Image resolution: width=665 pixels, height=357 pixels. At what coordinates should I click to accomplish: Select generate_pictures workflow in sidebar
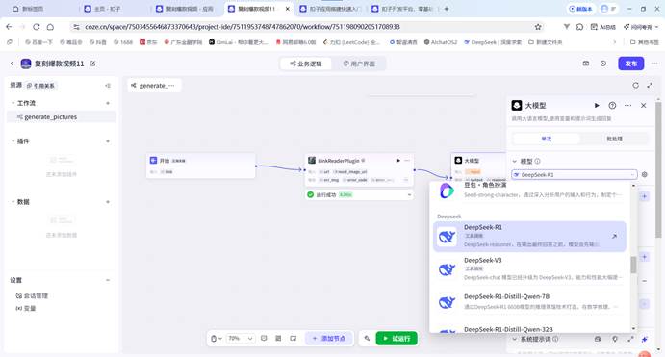point(62,117)
